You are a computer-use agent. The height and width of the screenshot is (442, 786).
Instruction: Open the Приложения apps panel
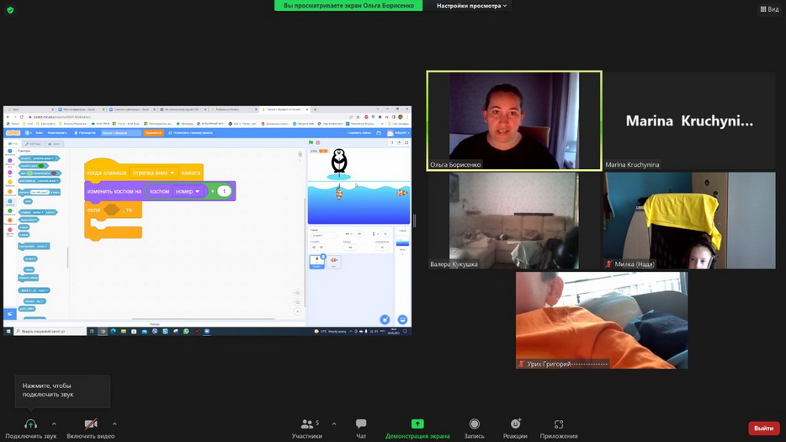pyautogui.click(x=559, y=428)
